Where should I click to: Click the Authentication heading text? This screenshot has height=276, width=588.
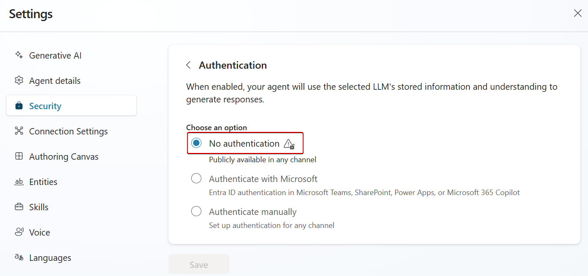point(233,65)
